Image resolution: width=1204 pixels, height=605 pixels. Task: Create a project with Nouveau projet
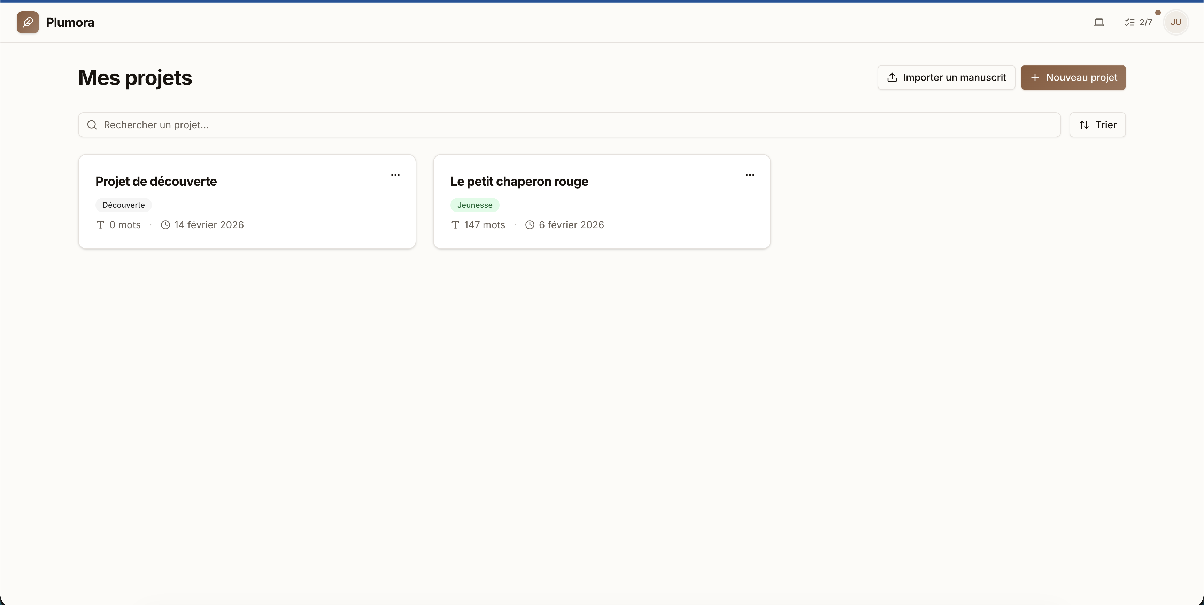click(1073, 77)
